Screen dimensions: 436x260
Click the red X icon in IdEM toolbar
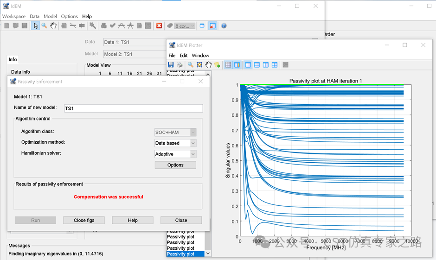pos(159,26)
